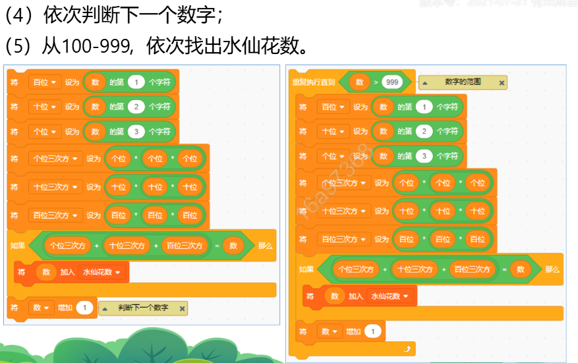Click character index 3 in the loop's 个位 block
578x363 pixels.
tap(424, 156)
